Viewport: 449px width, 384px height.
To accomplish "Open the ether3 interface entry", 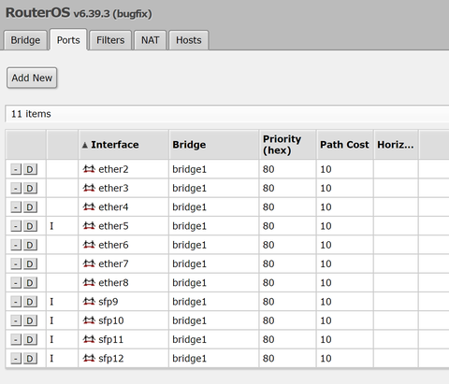I will coord(113,189).
